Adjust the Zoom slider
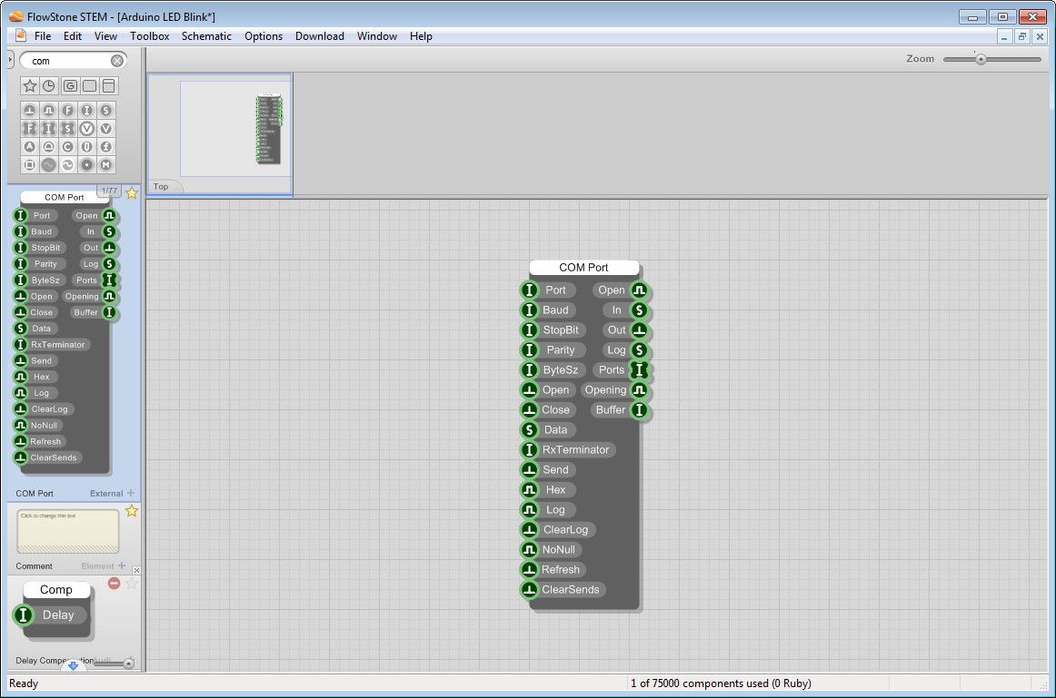The width and height of the screenshot is (1056, 698). point(981,58)
